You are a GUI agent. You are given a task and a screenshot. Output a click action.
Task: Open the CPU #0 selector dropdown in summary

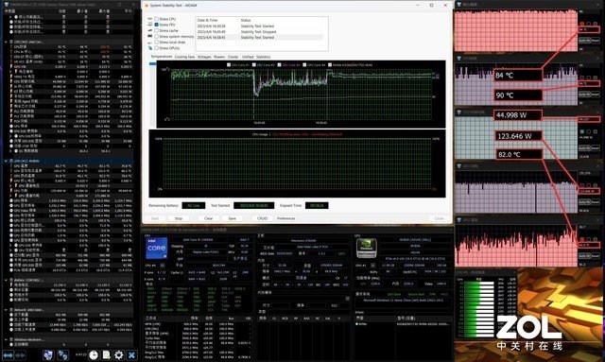(162, 266)
